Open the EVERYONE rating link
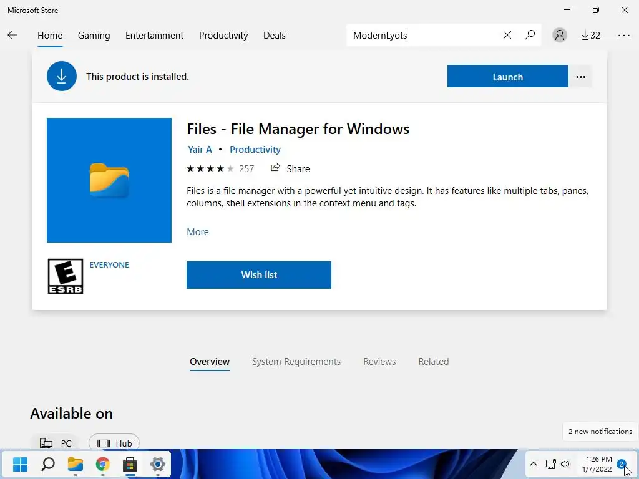The width and height of the screenshot is (639, 479). [109, 264]
